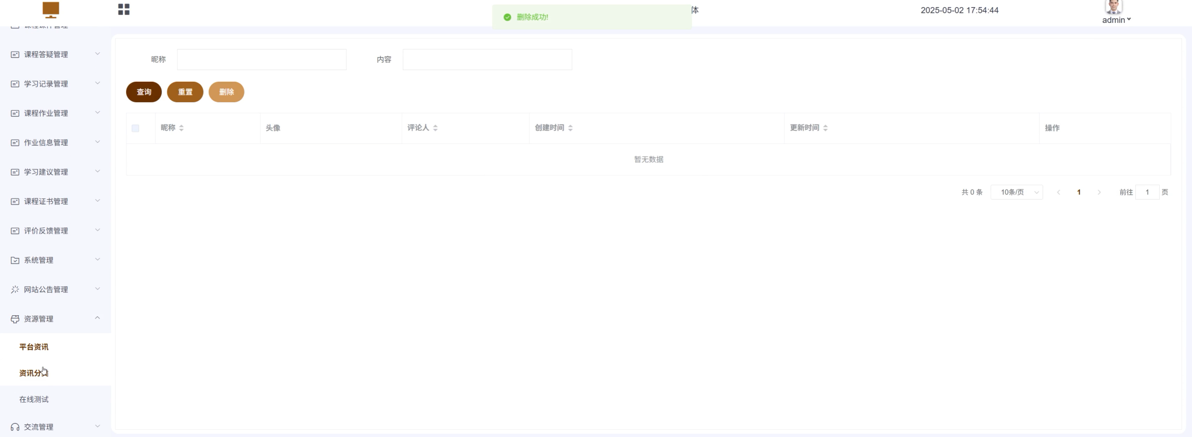1192x437 pixels.
Task: Click the previous page arrow
Action: (1059, 192)
